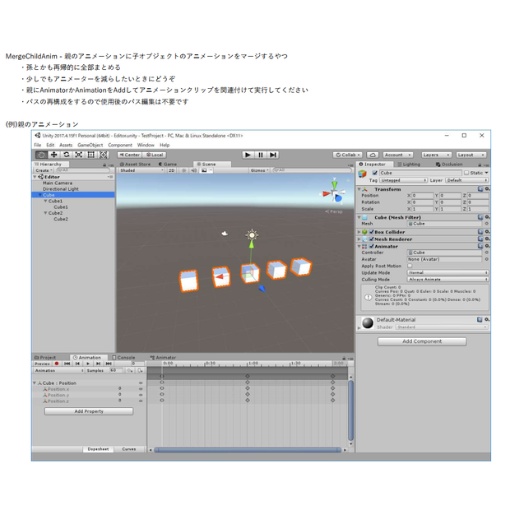Click the Add animation event icon
Viewport: 510px width, 510px height.
point(140,370)
